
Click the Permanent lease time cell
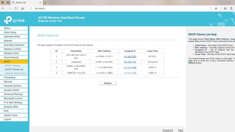tap(152, 62)
